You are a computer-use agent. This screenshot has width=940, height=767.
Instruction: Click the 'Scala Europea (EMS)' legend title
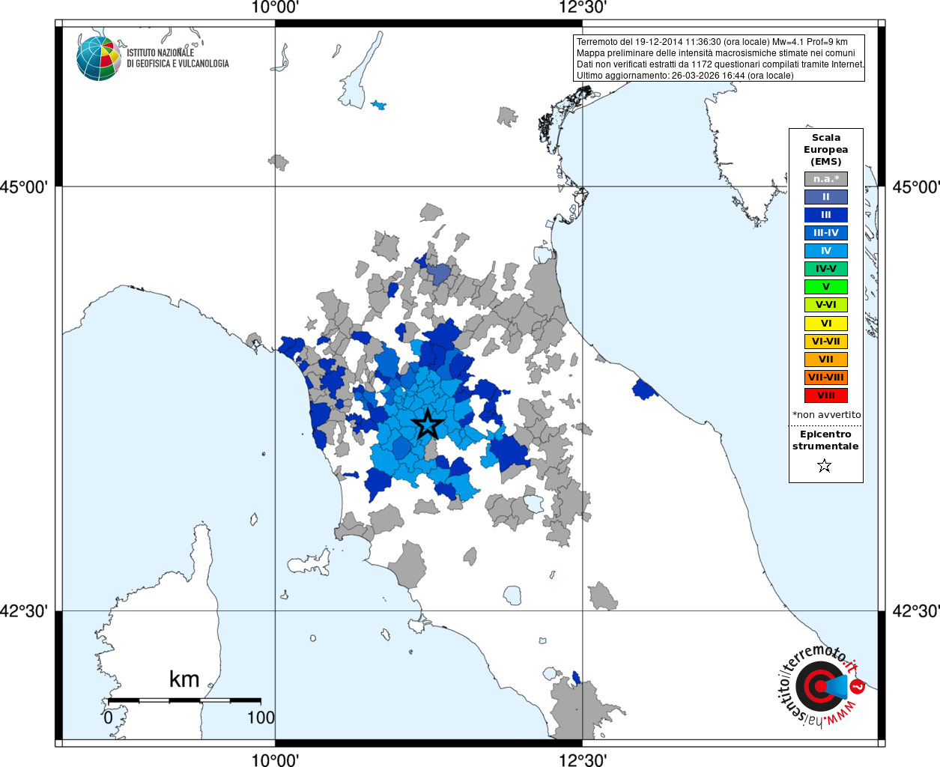coord(826,150)
